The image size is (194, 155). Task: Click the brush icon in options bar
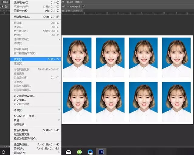[63, 6]
